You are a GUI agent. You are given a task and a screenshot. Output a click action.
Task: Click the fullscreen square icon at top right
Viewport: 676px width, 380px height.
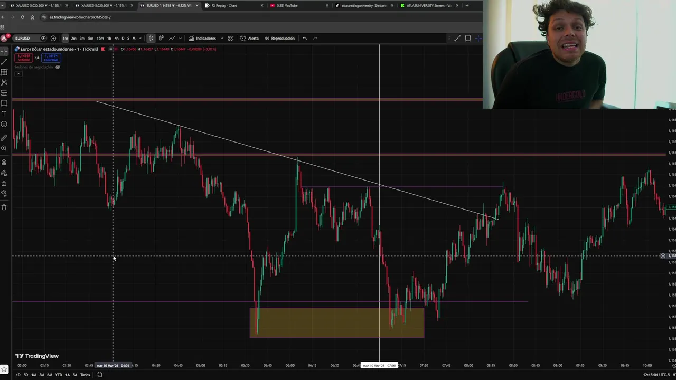pos(468,38)
